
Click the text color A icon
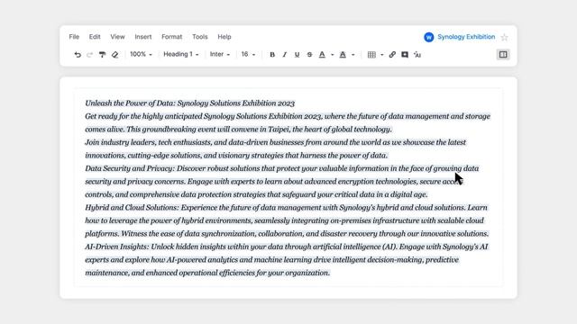point(322,55)
